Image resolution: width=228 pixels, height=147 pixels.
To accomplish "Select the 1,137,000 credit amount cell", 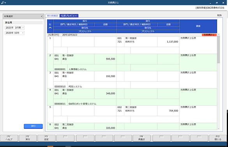I will pos(168,42).
